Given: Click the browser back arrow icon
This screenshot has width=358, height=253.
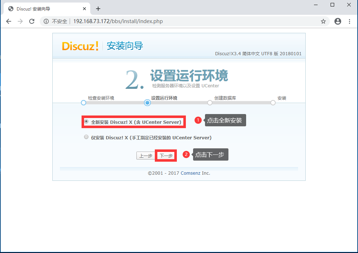Looking at the screenshot, I should pyautogui.click(x=9, y=21).
